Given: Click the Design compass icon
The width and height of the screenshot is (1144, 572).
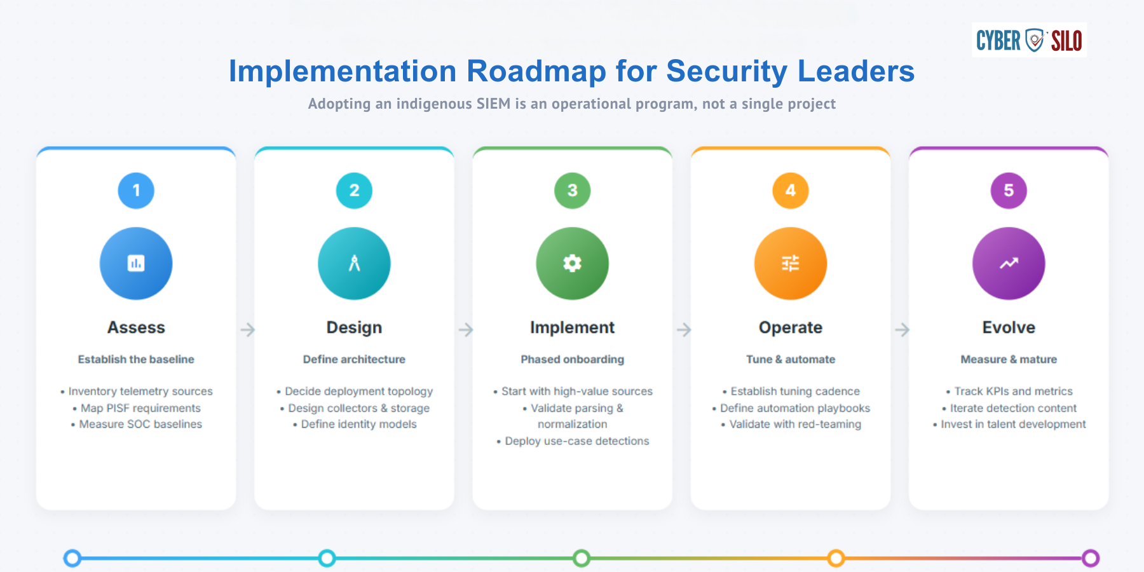Looking at the screenshot, I should pos(354,263).
